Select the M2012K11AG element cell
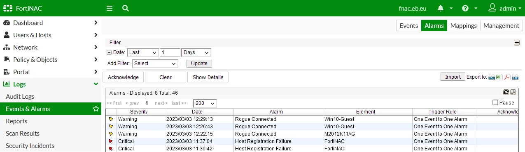 tap(368, 134)
